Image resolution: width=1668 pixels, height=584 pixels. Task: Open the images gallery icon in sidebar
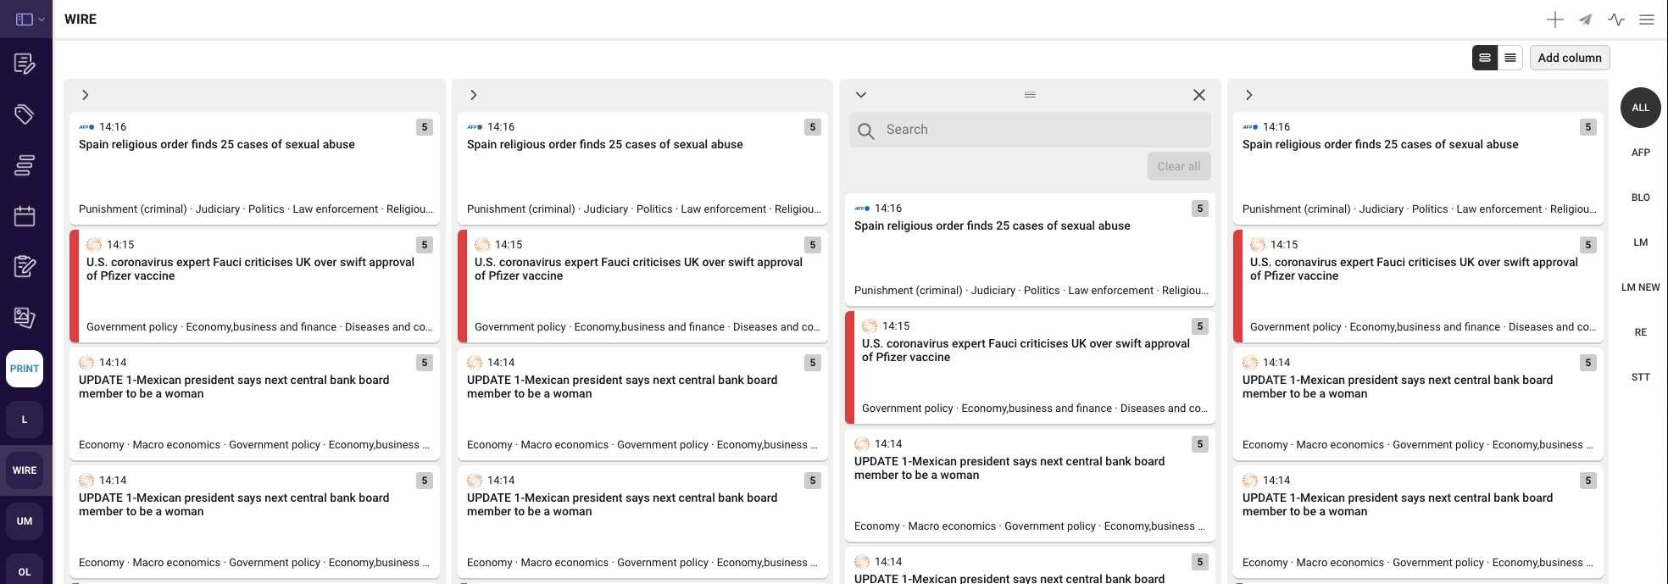[x=25, y=318]
